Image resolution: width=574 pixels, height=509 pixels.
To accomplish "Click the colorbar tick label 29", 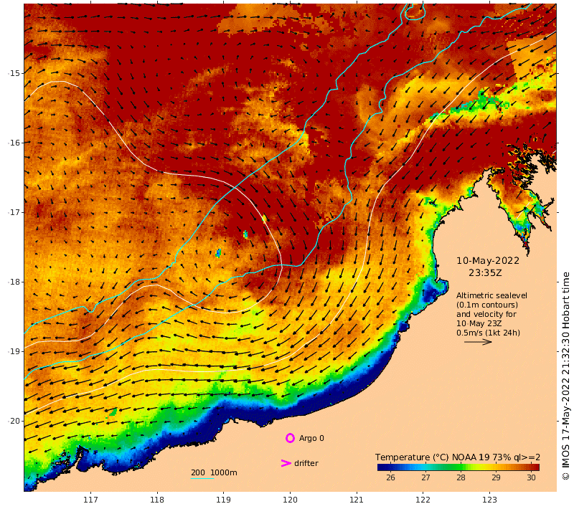I will click(496, 477).
